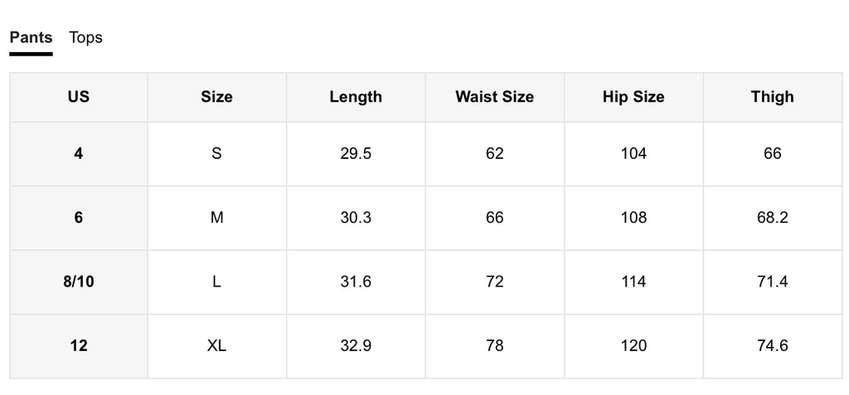849x395 pixels.
Task: Click the XL size cell
Action: point(216,346)
